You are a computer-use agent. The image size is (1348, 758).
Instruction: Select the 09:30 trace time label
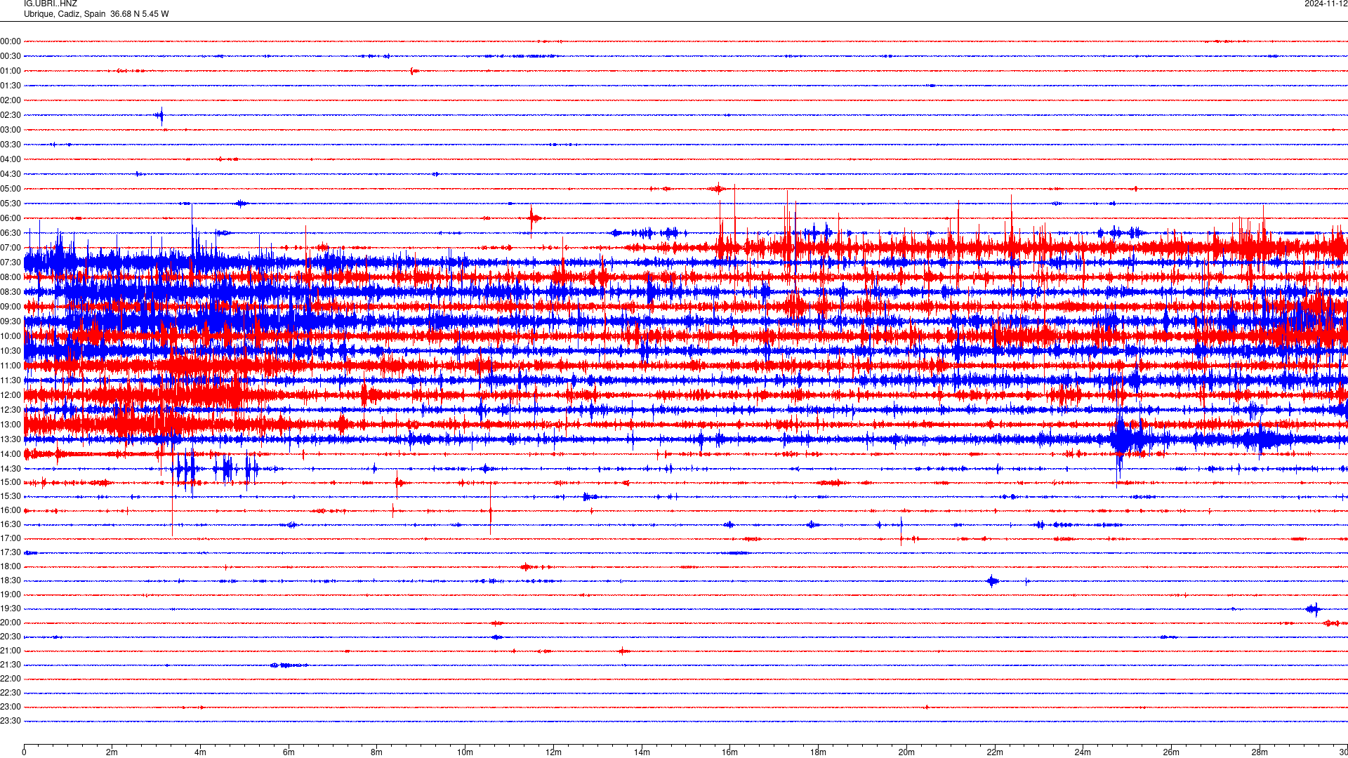coord(11,321)
